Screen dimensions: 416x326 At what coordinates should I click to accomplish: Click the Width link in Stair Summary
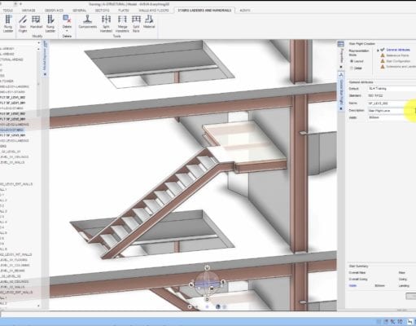click(x=353, y=285)
